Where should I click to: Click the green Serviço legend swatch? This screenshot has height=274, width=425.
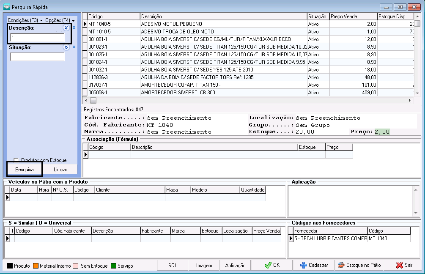pos(114,266)
